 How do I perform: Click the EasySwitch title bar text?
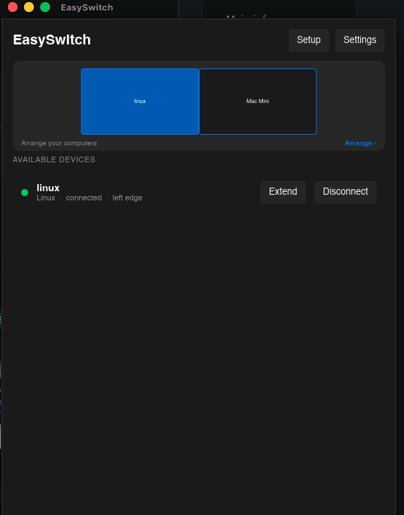(87, 7)
